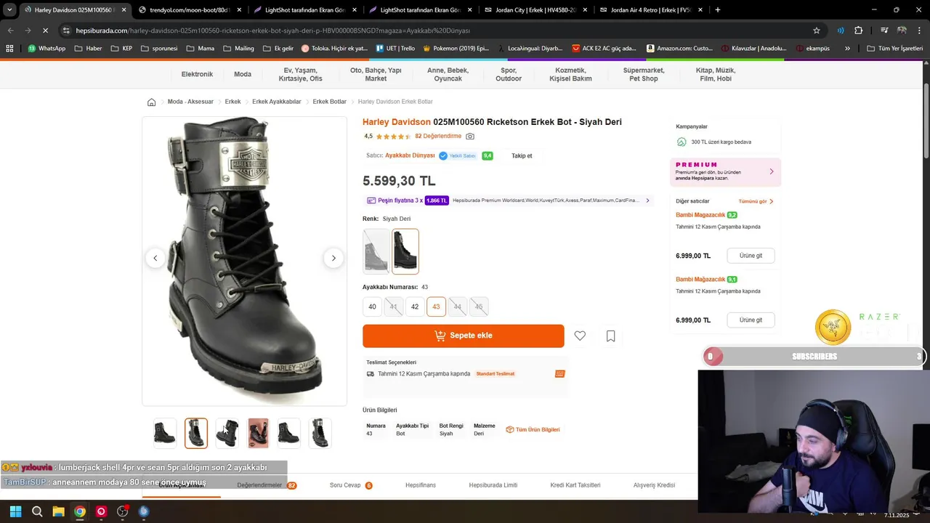Select shoe size 40

pyautogui.click(x=372, y=307)
